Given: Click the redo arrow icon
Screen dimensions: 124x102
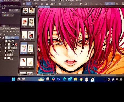Looking at the screenshot, I should (x=65, y=4).
